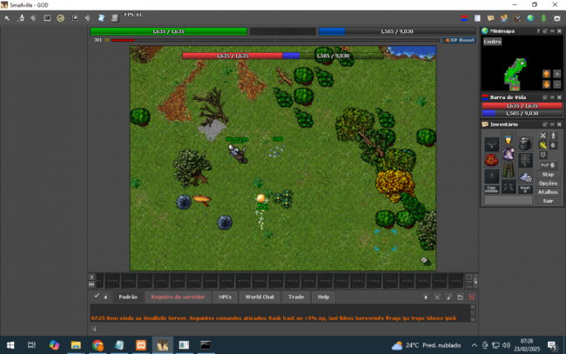Screen dimensions: 566x354
Task: Click the skull backpack in the inventory
Action: [525, 144]
